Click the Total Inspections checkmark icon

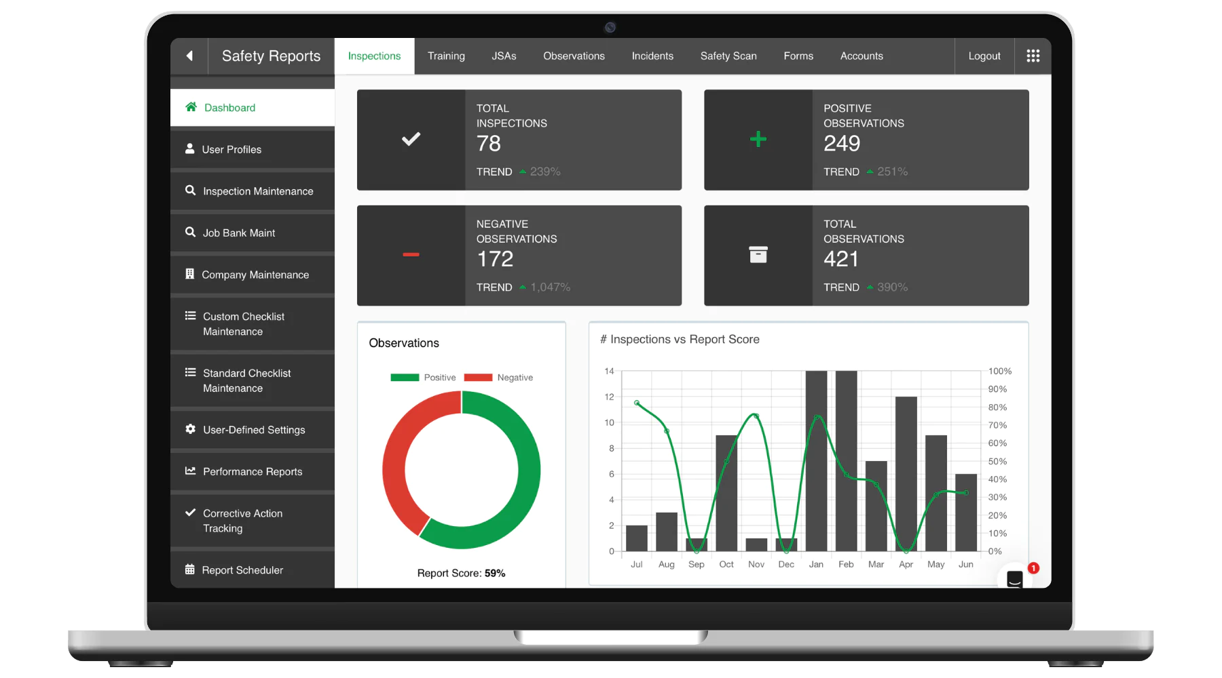coord(411,140)
